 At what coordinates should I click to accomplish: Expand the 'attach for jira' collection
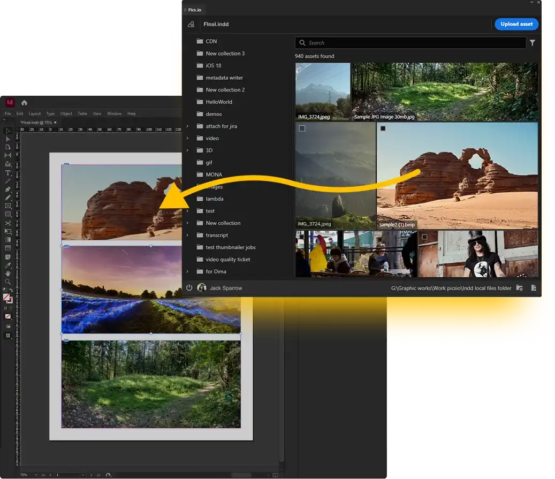click(x=187, y=126)
